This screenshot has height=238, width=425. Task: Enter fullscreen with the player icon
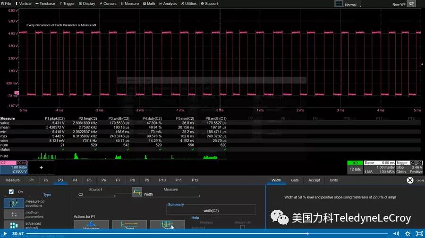(x=418, y=233)
